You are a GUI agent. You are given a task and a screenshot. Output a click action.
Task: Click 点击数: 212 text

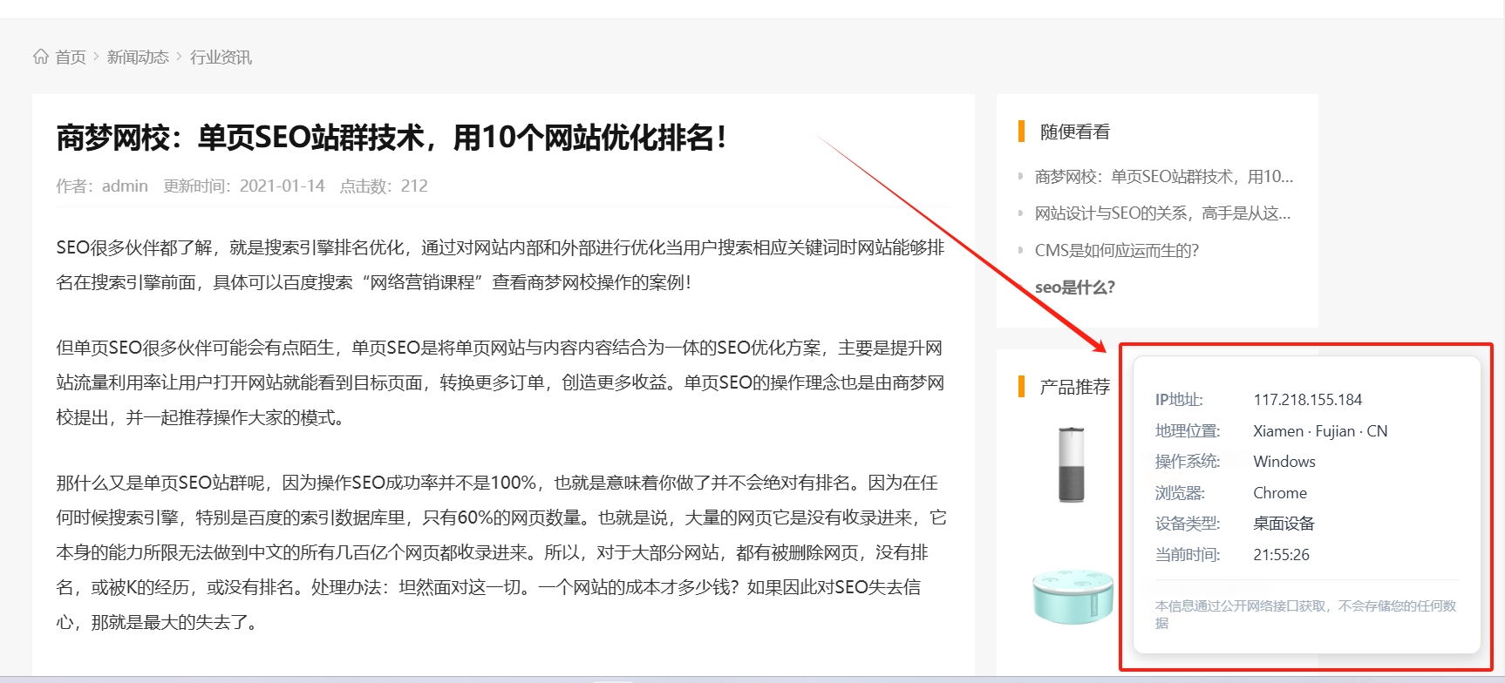[384, 186]
